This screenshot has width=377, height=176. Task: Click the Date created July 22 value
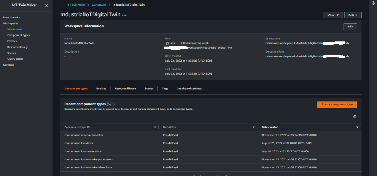tap(188, 61)
